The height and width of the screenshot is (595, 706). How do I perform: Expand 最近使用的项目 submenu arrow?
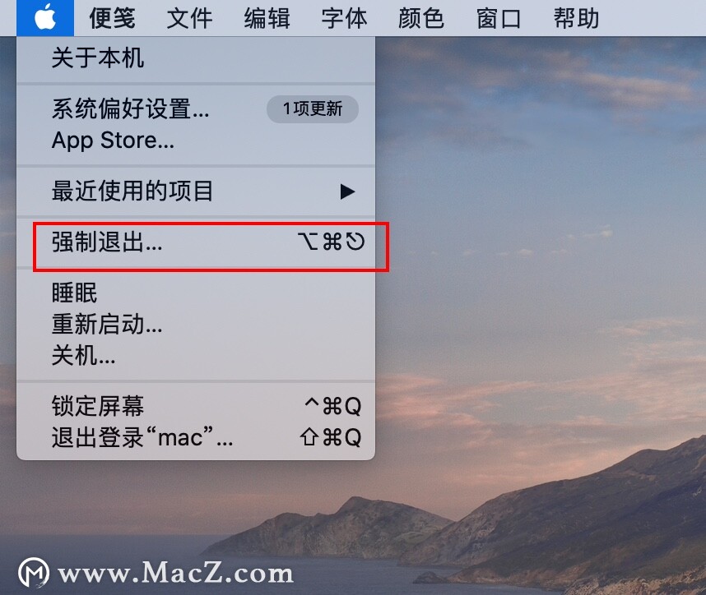click(x=347, y=191)
